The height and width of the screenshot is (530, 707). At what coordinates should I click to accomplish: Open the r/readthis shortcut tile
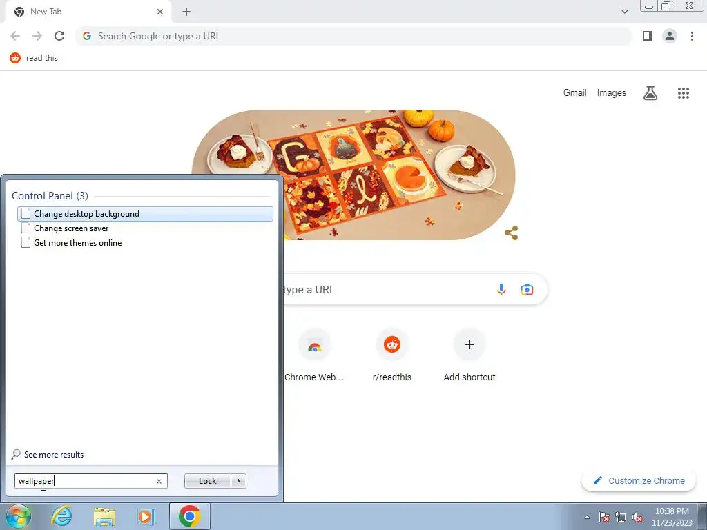392,355
